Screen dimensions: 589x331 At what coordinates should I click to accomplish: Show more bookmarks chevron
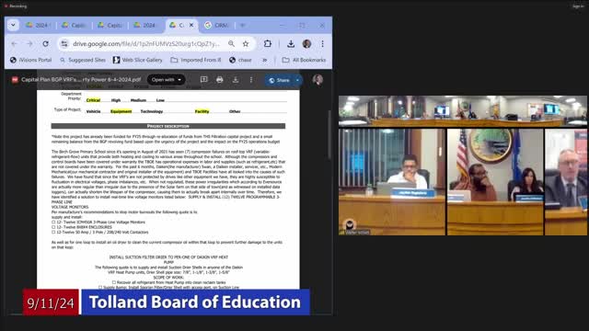coord(265,60)
